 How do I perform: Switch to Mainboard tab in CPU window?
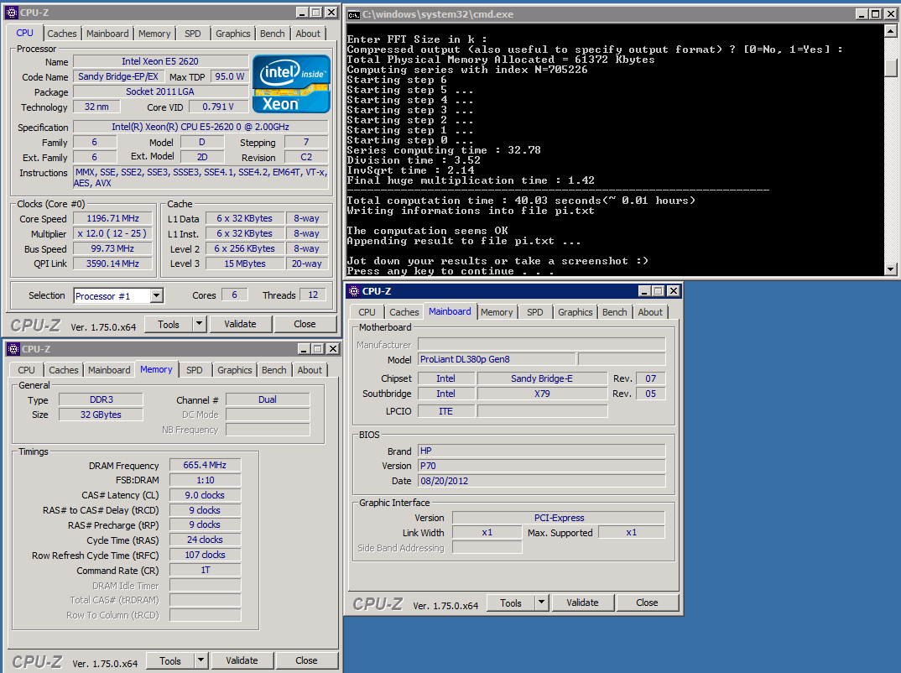tap(107, 34)
